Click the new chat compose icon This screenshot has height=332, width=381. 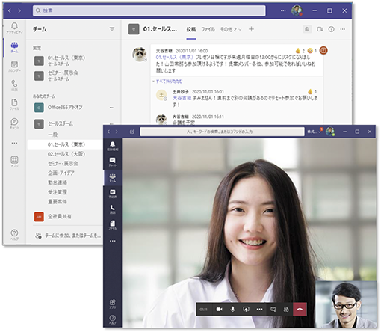click(132, 132)
